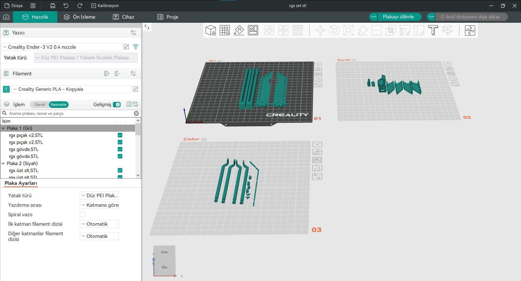The width and height of the screenshot is (521, 281).
Task: Click the Üst face of view cube
Action: point(164,252)
